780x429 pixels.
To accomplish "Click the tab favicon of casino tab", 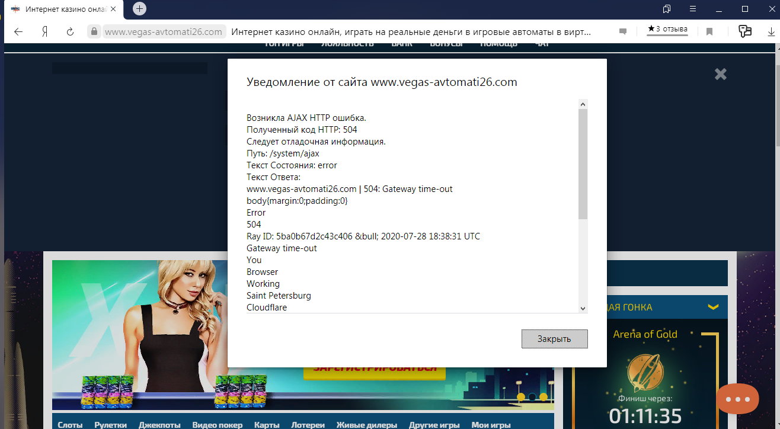I will pos(15,9).
